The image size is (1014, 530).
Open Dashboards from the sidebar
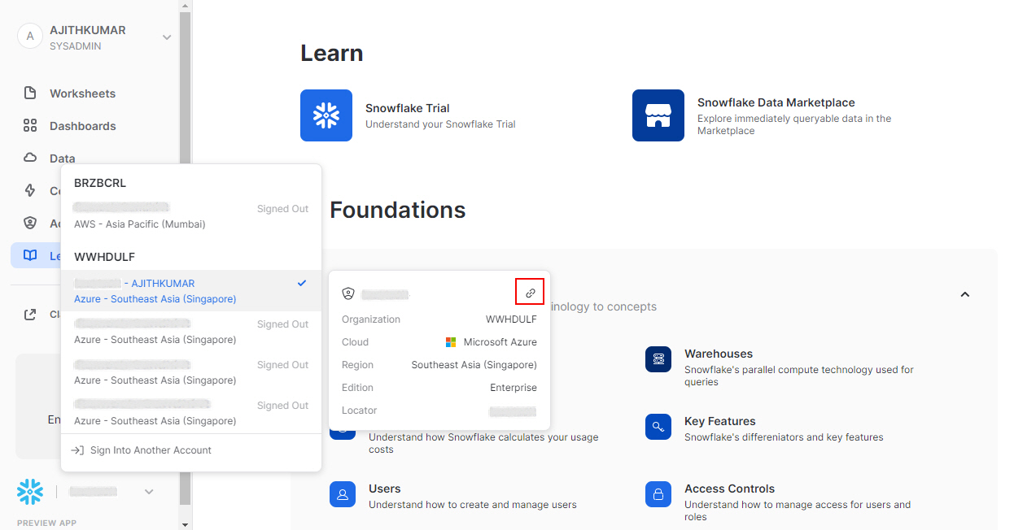coord(82,126)
